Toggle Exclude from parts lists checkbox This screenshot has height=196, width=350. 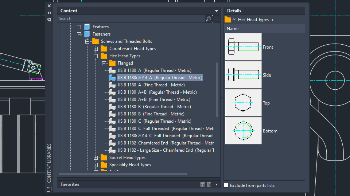tap(226, 185)
